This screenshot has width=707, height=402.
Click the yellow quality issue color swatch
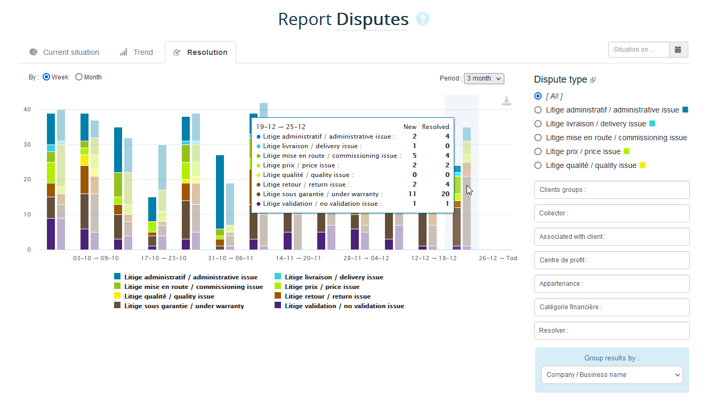(642, 165)
